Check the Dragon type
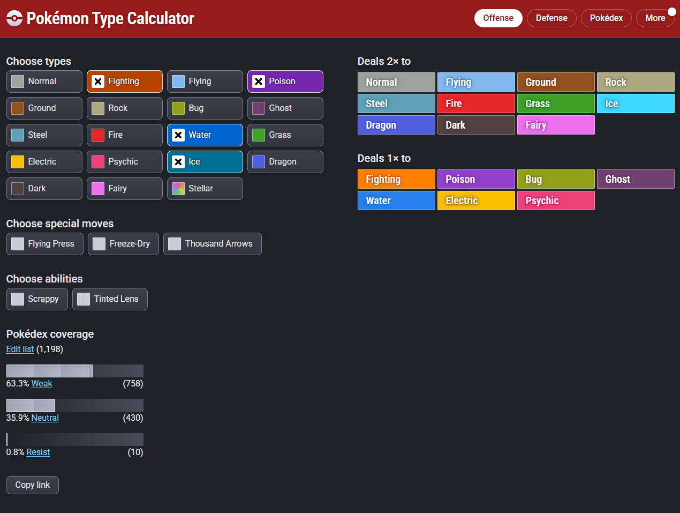The image size is (680, 513). (x=285, y=162)
